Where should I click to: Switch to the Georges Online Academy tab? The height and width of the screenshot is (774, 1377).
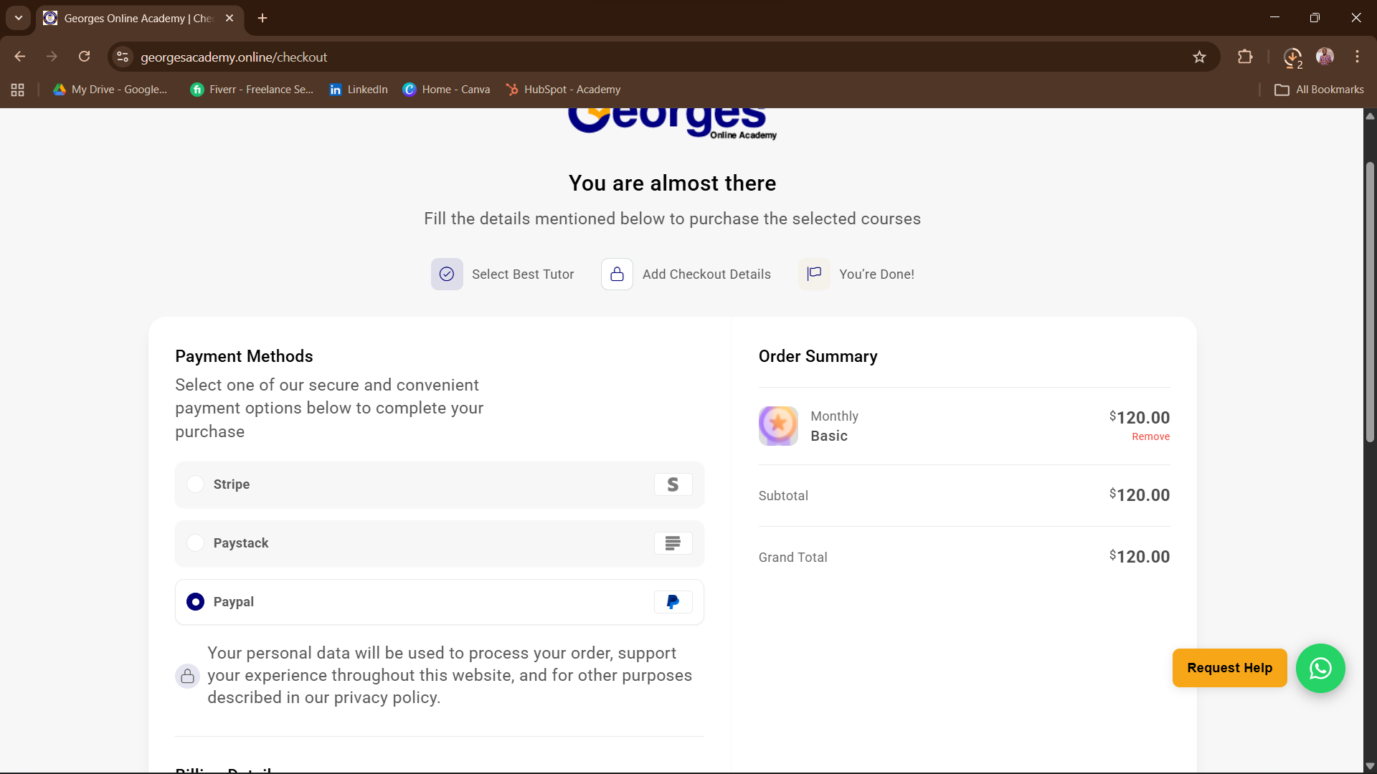pos(136,18)
